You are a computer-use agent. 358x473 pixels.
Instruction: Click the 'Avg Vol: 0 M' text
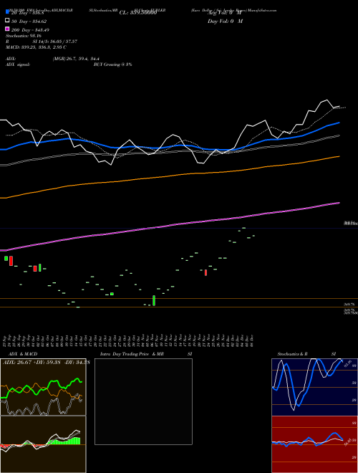(x=225, y=13)
